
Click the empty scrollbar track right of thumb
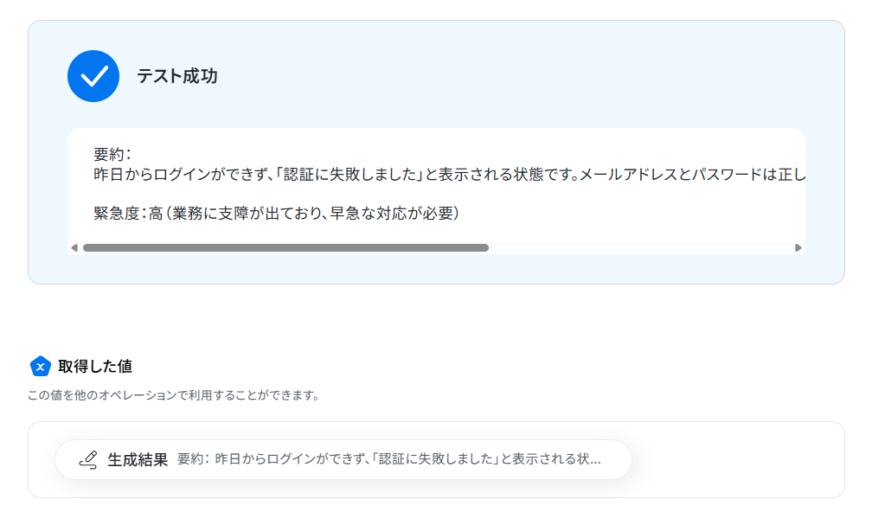point(641,248)
